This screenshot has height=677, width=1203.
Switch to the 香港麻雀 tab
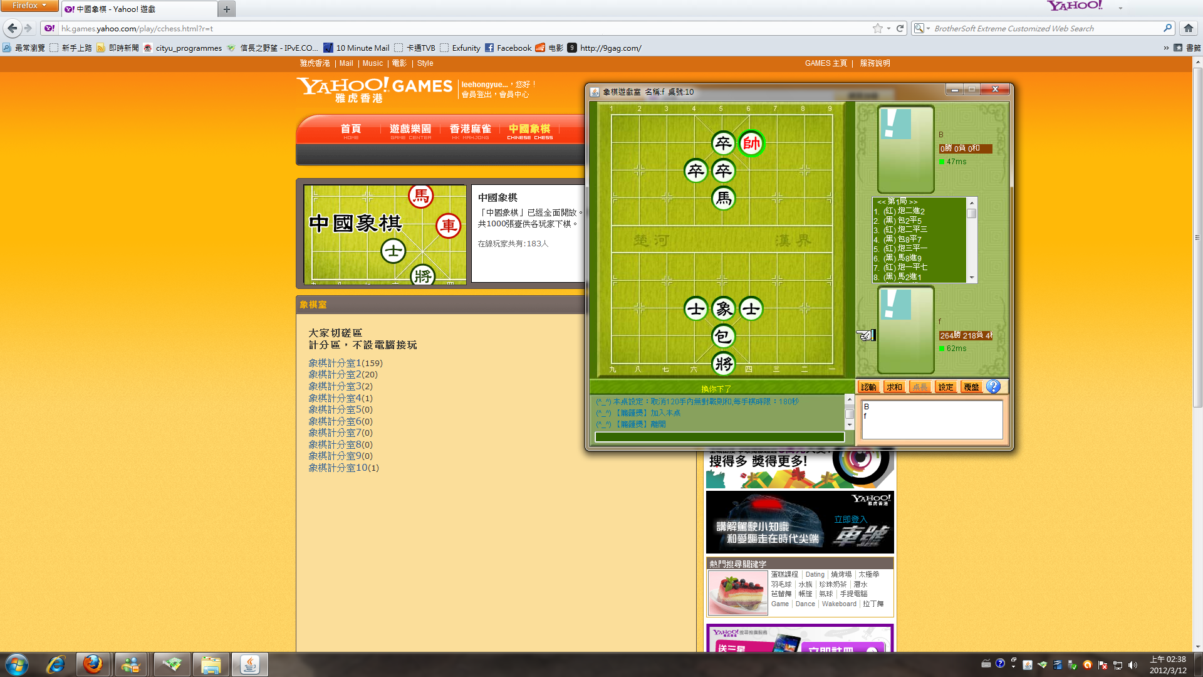(x=470, y=130)
